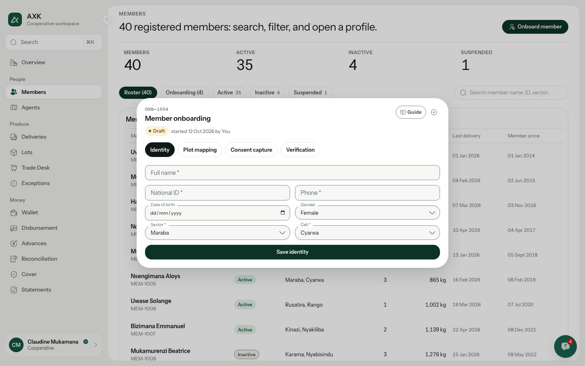
Task: Click the Exceptions alert icon
Action: (x=14, y=183)
